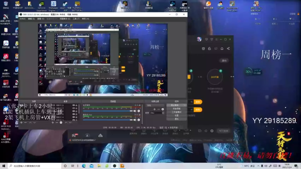Click the 退出 button in YY window

pos(224,60)
